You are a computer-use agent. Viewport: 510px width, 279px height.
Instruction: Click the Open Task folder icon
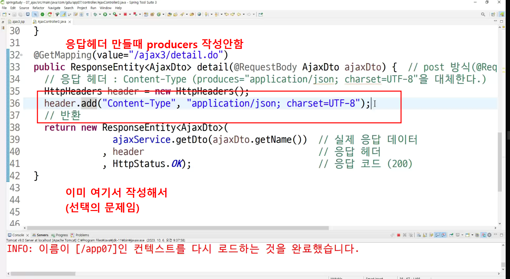(176, 15)
